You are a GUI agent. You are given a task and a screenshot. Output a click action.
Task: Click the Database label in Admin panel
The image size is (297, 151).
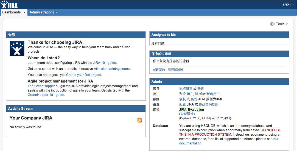[160, 126]
